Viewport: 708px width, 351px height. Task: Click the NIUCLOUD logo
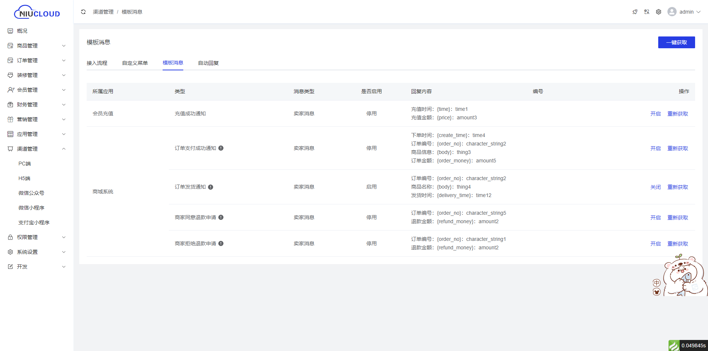[x=37, y=13]
